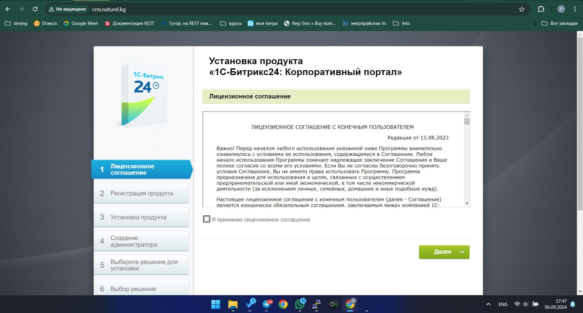This screenshot has width=583, height=313.
Task: Select step 4 'Создание администратора'
Action: pyautogui.click(x=141, y=241)
